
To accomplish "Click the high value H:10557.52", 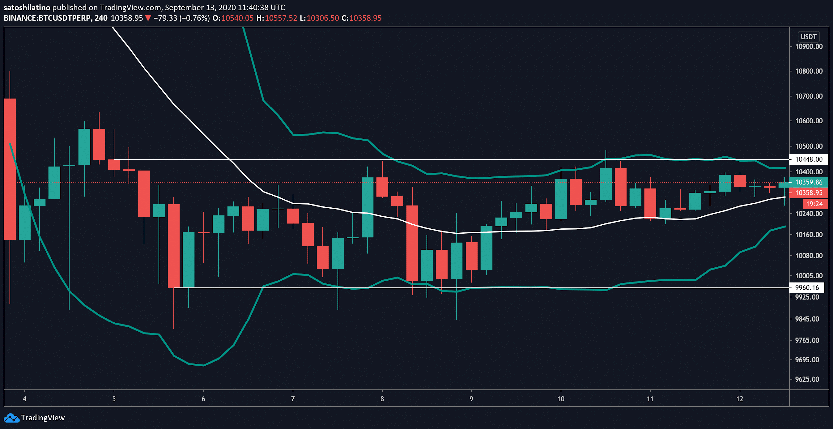I will [277, 18].
